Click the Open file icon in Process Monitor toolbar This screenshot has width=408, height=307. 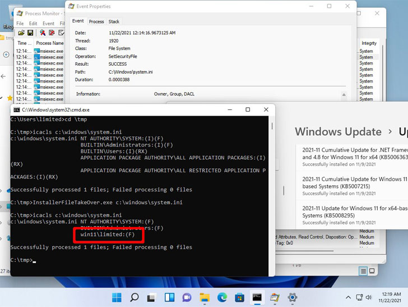tap(20, 33)
